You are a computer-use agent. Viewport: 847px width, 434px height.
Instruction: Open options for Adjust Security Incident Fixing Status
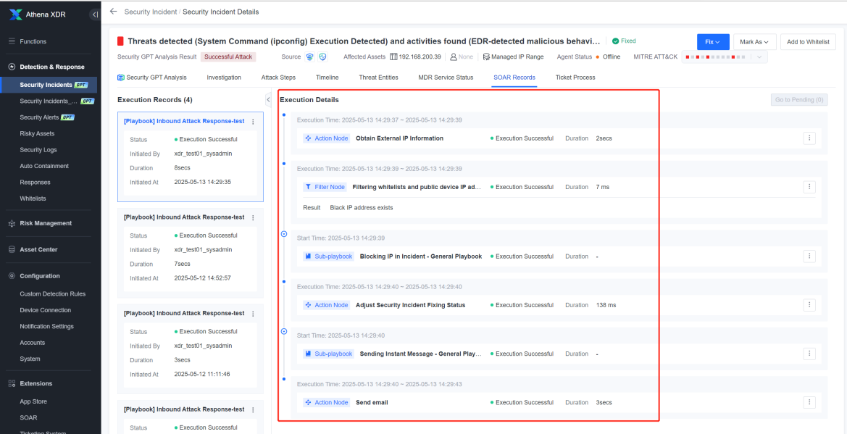point(809,305)
